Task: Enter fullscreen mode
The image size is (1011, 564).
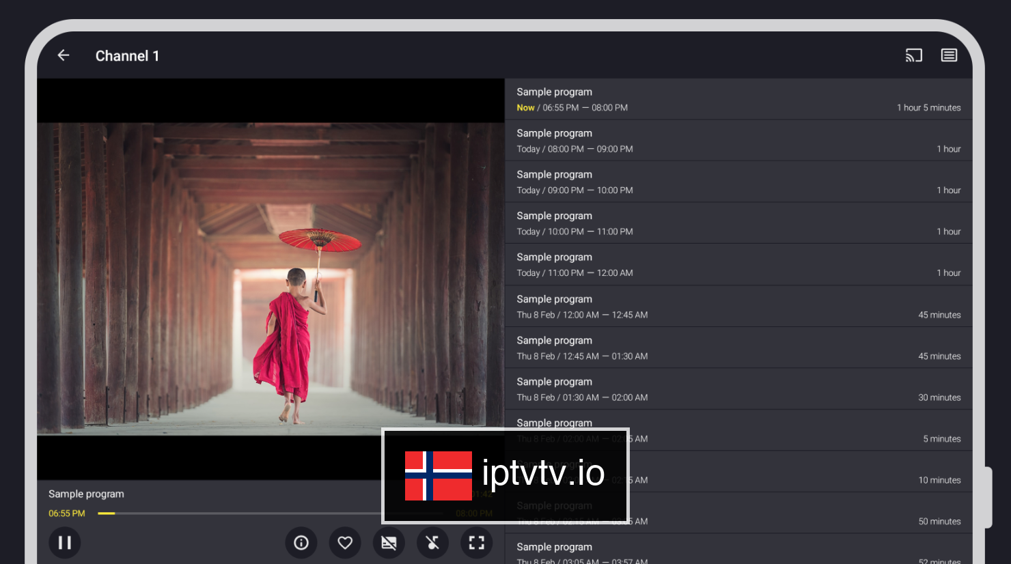Action: (476, 543)
